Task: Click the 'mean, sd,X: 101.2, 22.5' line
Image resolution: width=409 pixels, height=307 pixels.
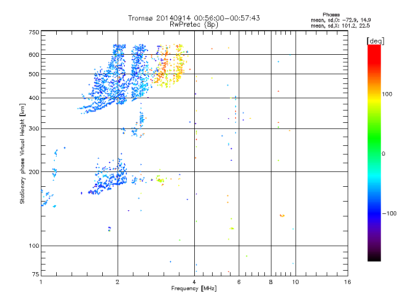Action: click(340, 26)
